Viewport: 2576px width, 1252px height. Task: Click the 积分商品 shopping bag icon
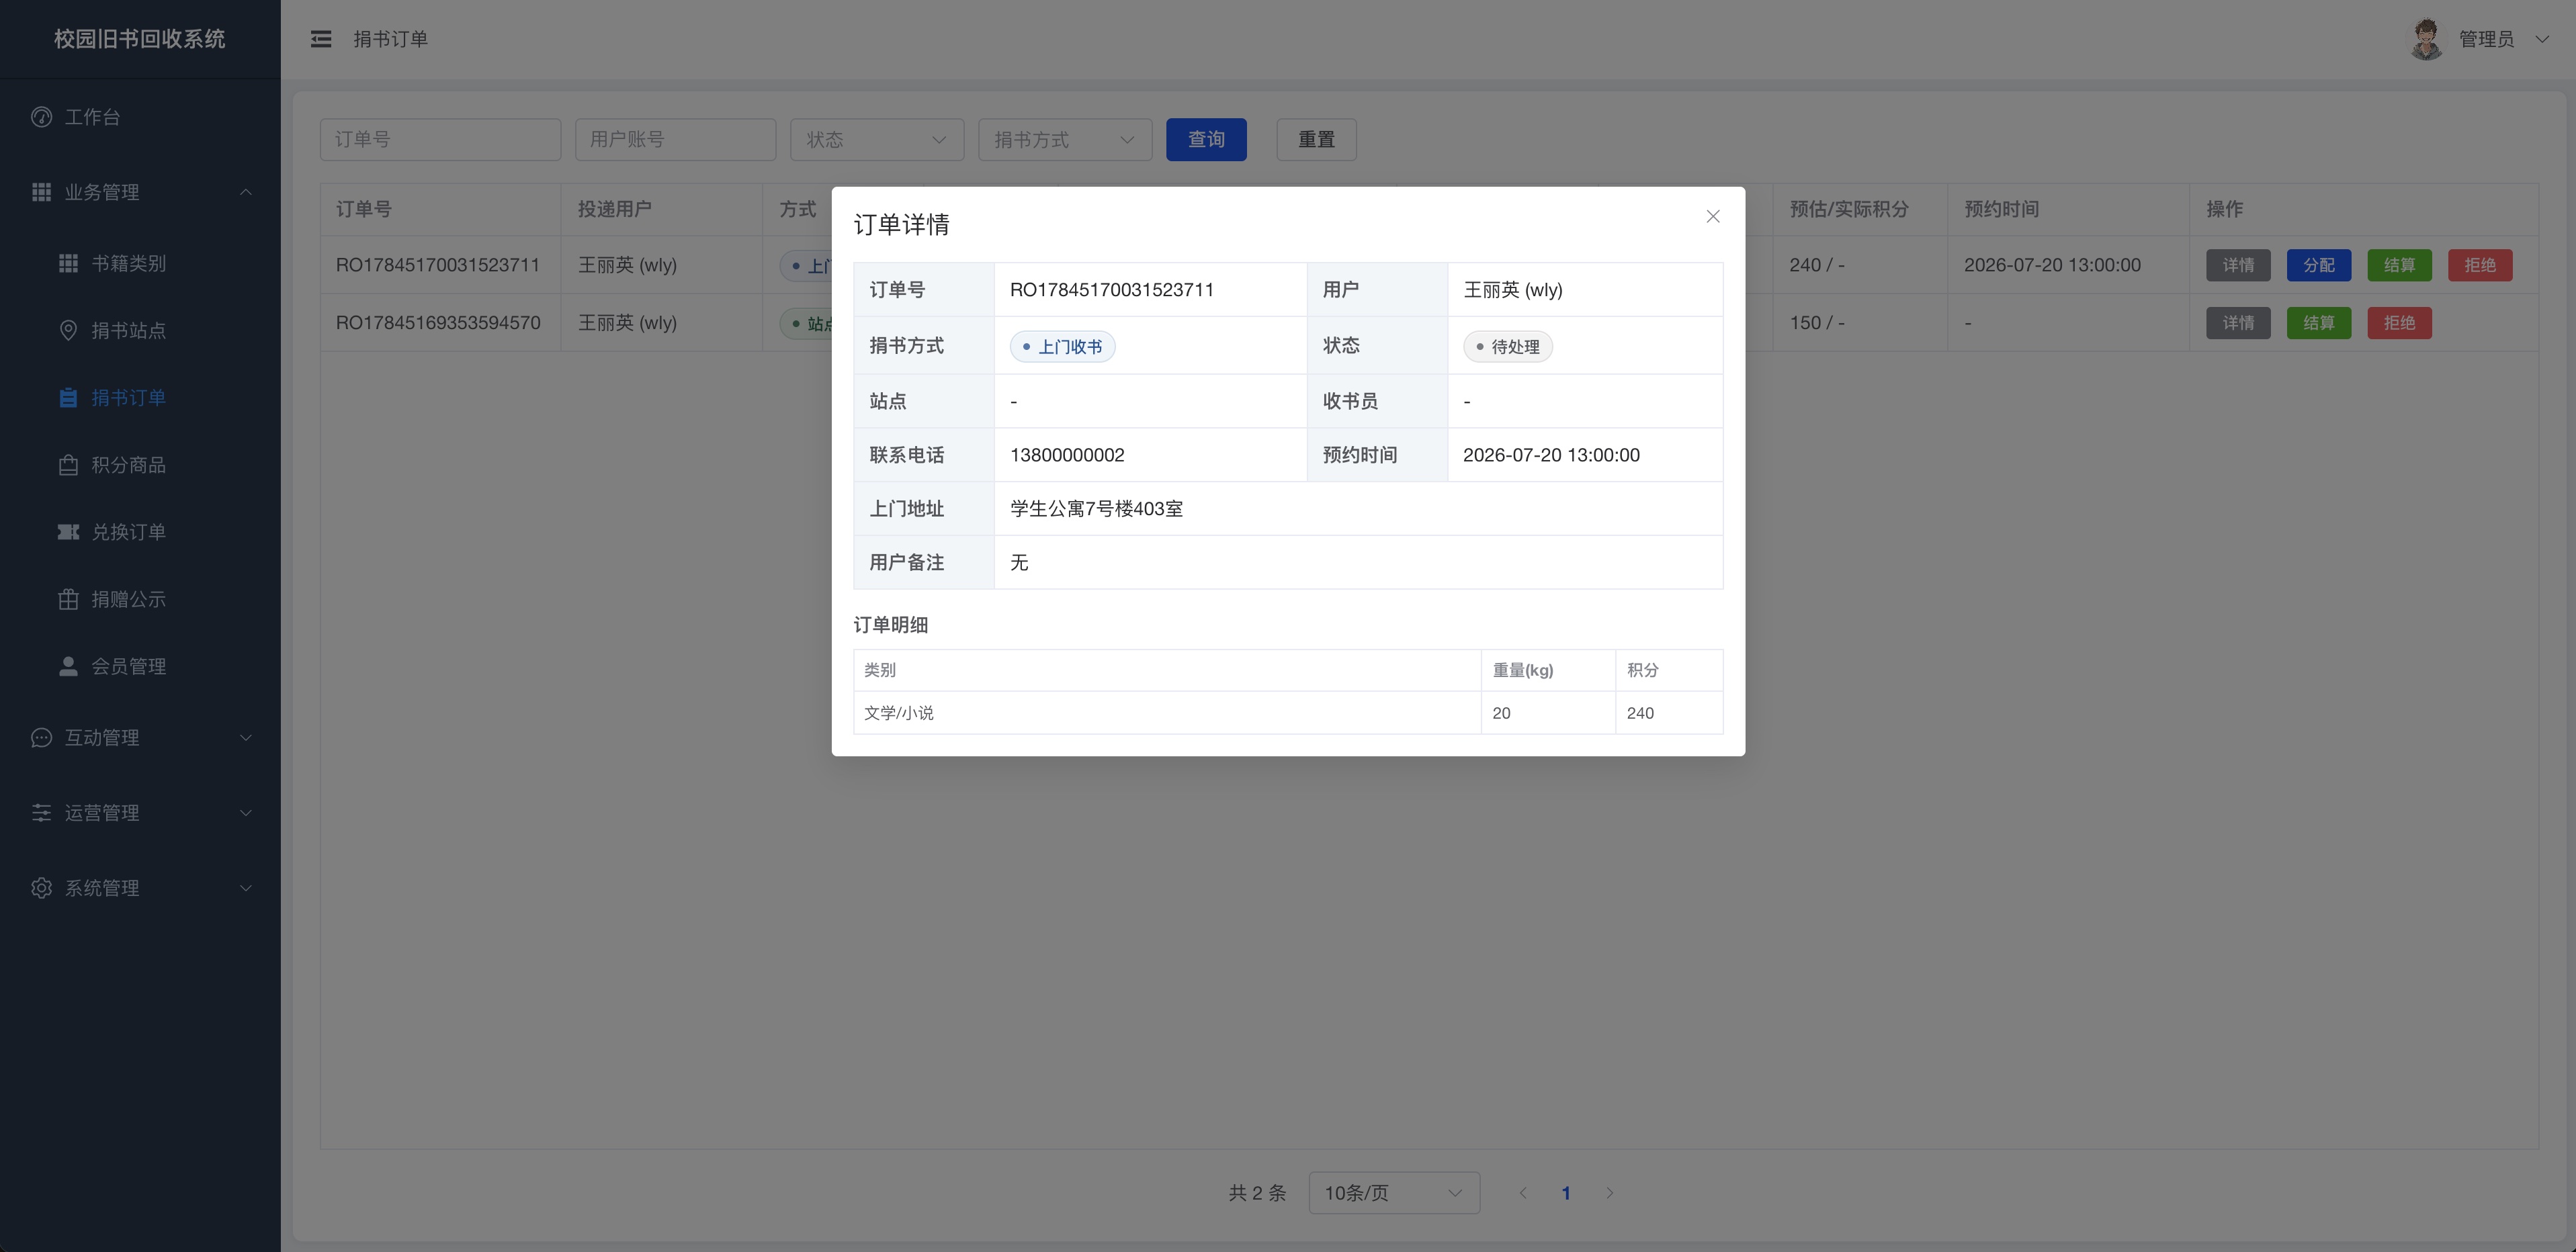[x=68, y=465]
